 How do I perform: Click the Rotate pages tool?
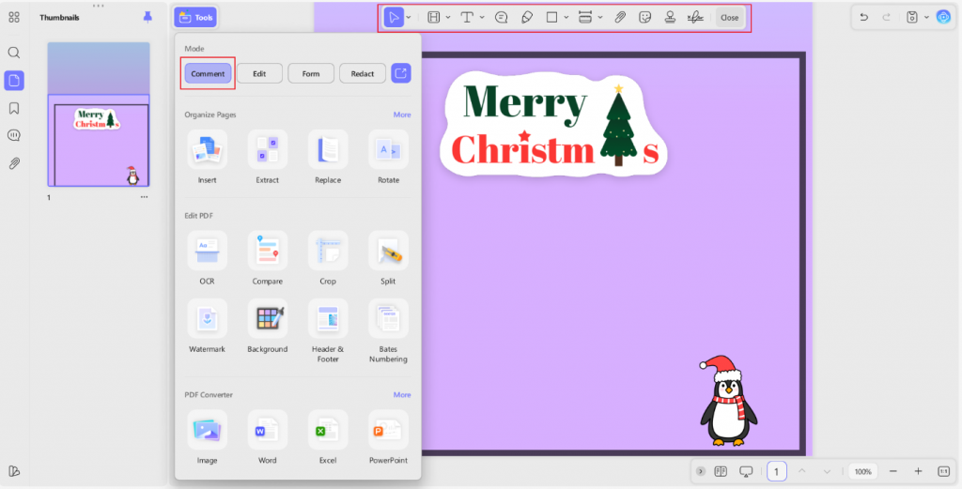[x=388, y=157]
